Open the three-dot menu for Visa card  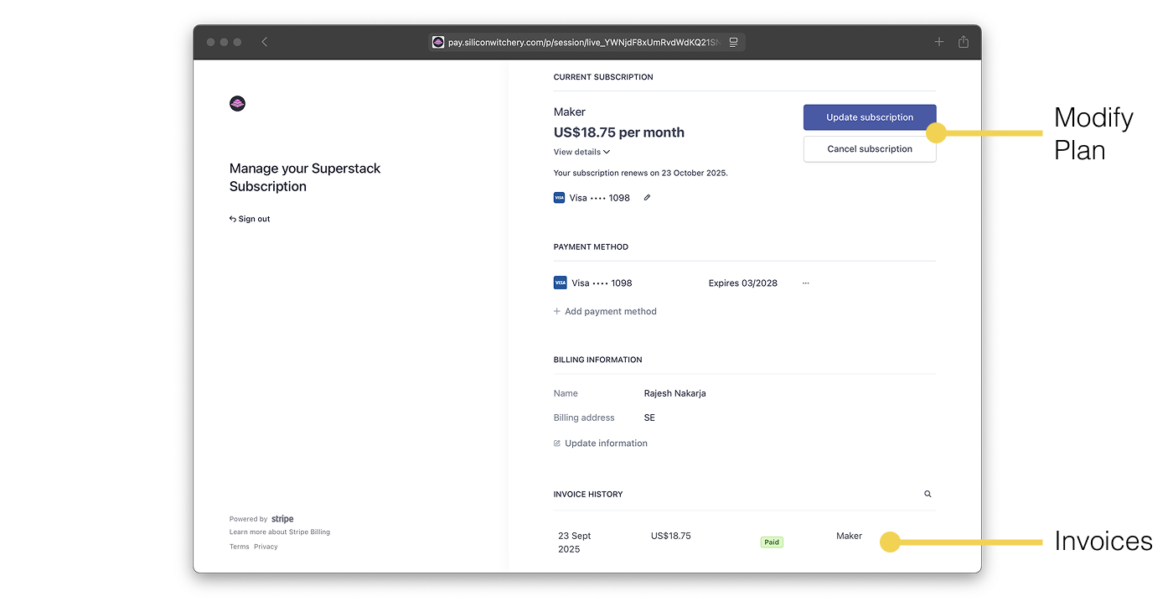click(x=806, y=283)
